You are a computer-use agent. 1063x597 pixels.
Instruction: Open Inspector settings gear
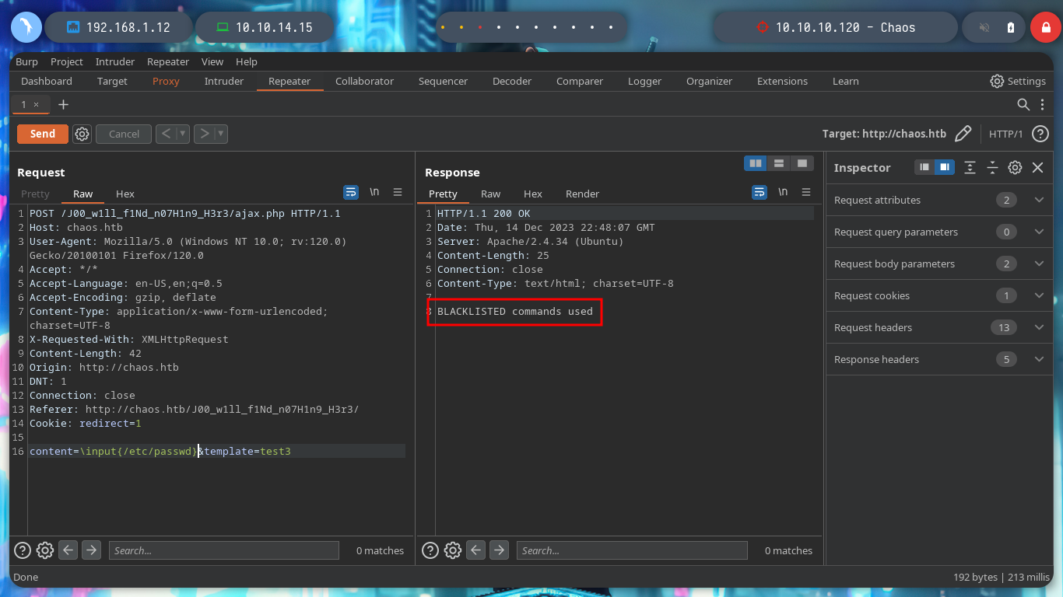click(1015, 167)
